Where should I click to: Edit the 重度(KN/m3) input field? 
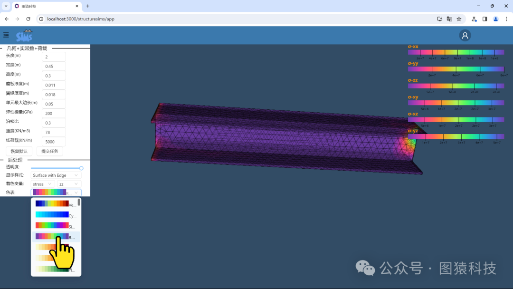click(54, 132)
